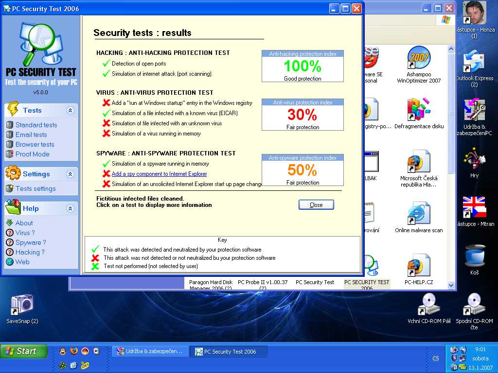Open Ashampoo WinOptimizer 2007 shortcut
This screenshot has height=373, width=498.
coord(418,60)
